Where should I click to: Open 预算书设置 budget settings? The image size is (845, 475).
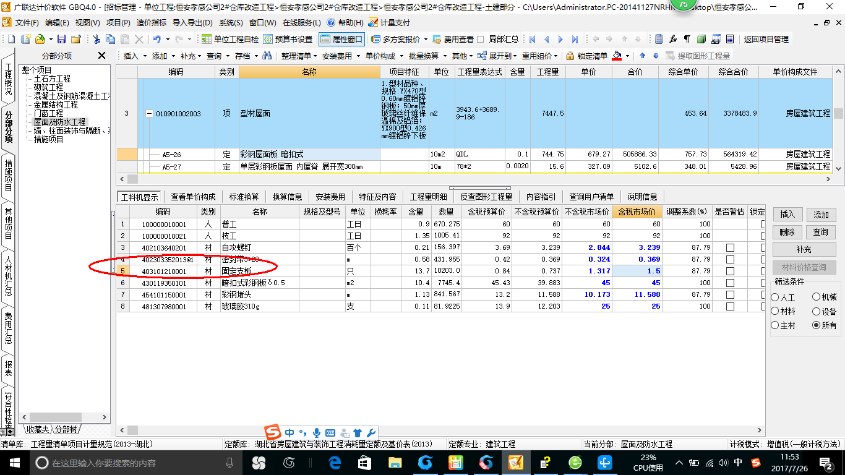coord(288,39)
